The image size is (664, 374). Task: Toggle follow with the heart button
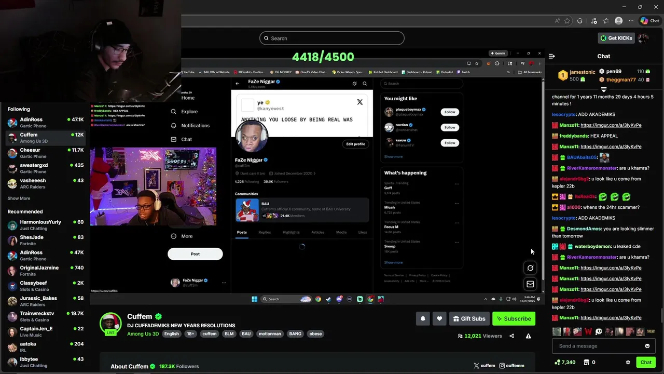pos(439,318)
